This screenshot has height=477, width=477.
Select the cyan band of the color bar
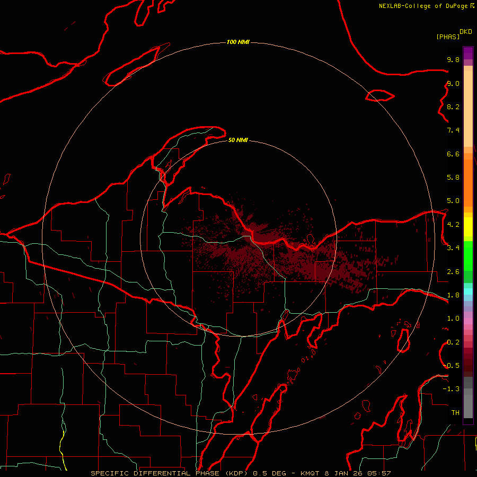coord(468,291)
